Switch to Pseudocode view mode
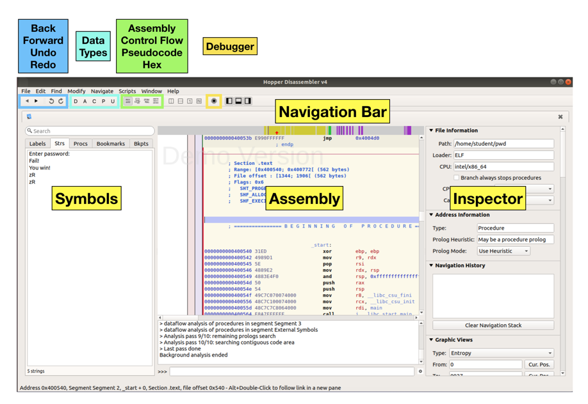This screenshot has height=404, width=588. point(147,101)
